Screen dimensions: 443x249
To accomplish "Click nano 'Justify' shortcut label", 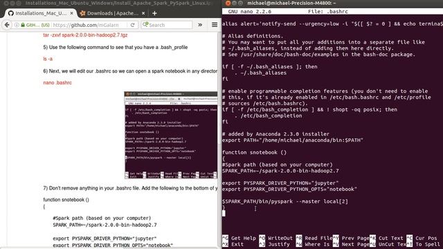I will [278, 244].
